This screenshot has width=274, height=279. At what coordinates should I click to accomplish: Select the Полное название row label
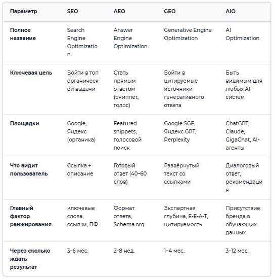tap(23, 34)
